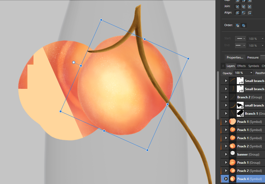Set Order to draw stroke in front
The height and width of the screenshot is (184, 265).
point(244,26)
